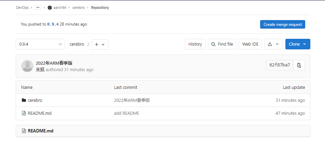Viewport: 325px width, 144px height.
Task: Click the README.md file icon in file list
Action: point(24,113)
